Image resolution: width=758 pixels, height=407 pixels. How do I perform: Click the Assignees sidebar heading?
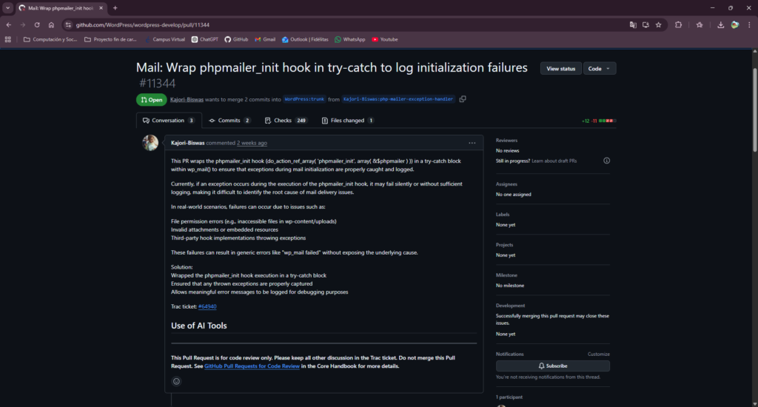(506, 184)
